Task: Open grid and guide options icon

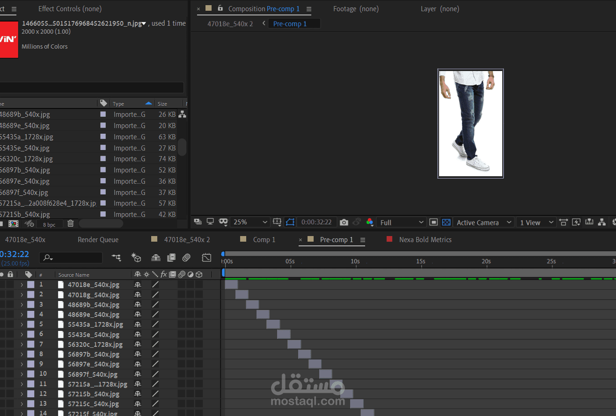Action: [x=277, y=222]
